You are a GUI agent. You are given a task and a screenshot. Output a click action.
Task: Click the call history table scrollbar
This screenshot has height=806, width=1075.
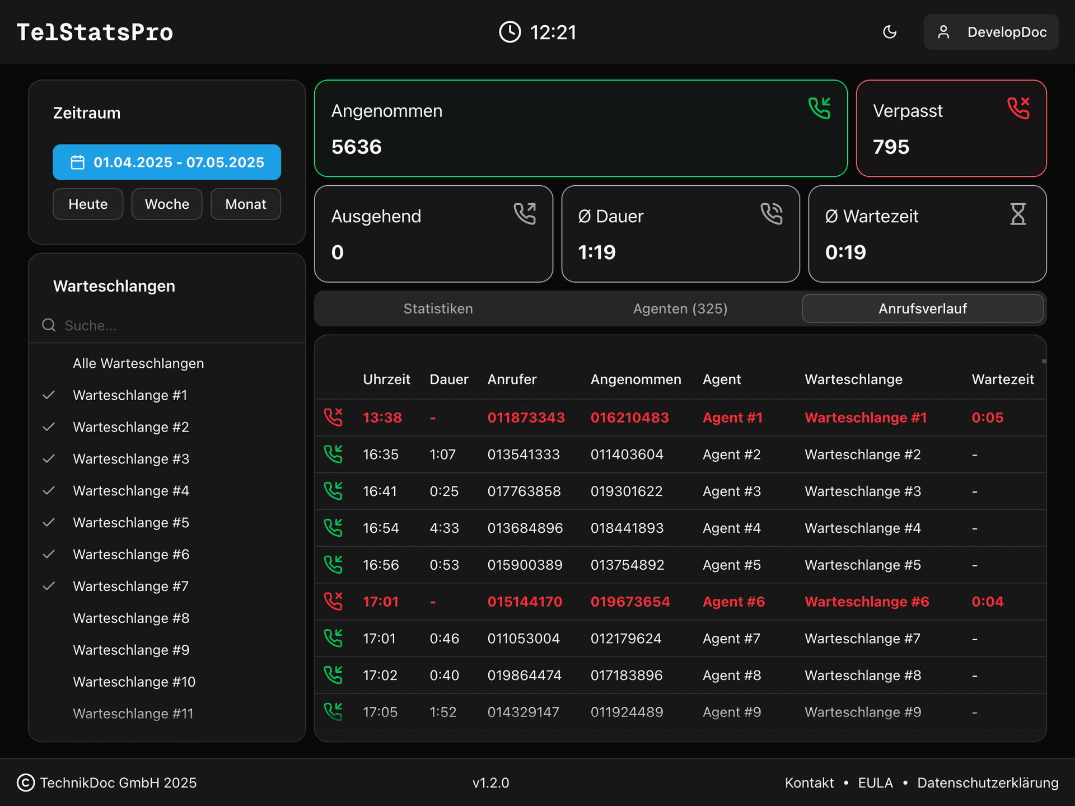1044,362
